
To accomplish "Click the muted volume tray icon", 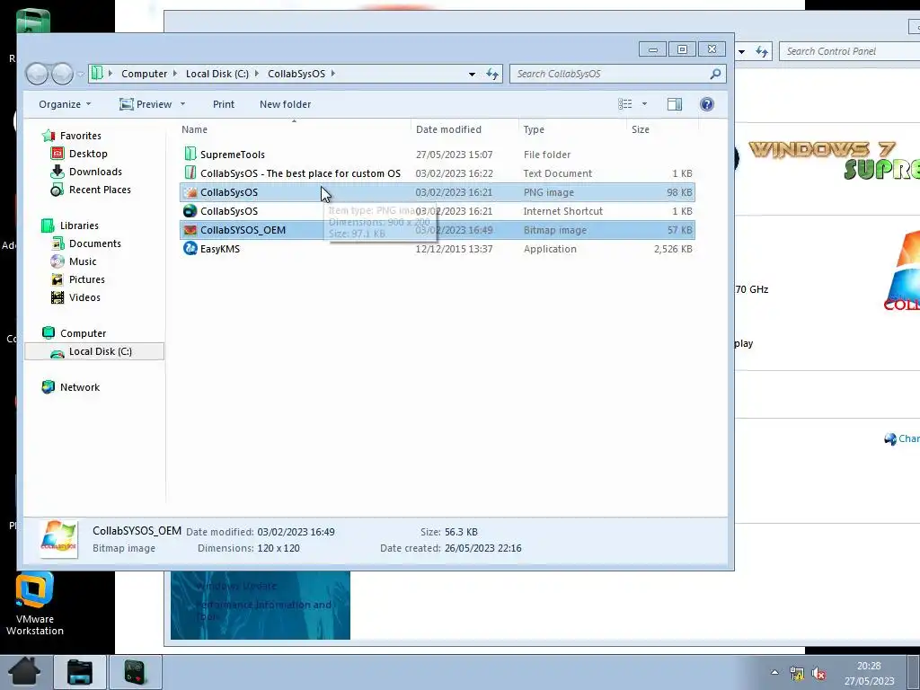I will click(818, 673).
